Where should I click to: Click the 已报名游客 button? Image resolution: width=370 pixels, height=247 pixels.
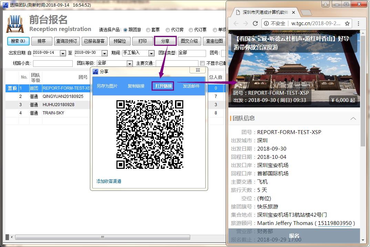point(94,41)
